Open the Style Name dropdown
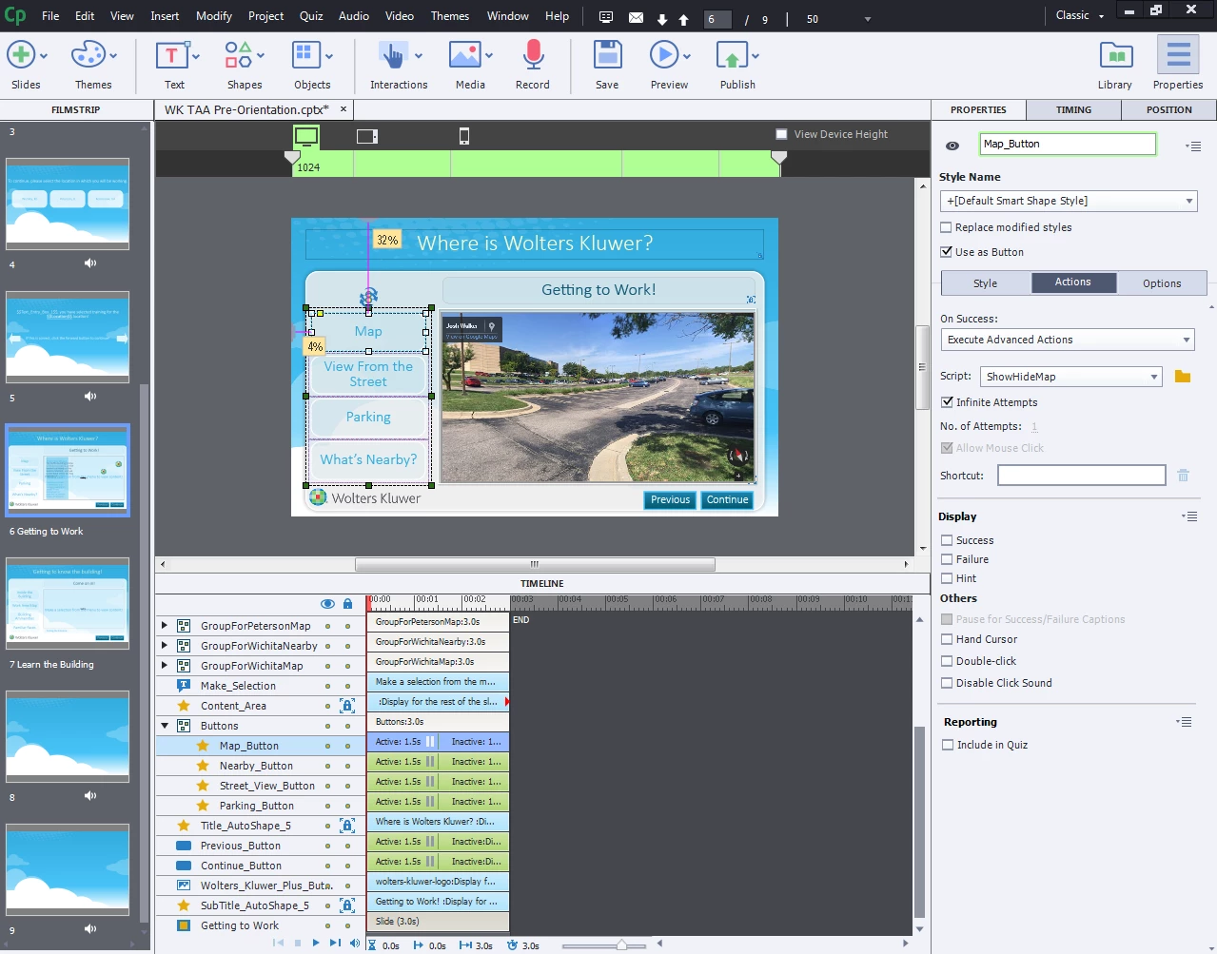 (x=1069, y=201)
